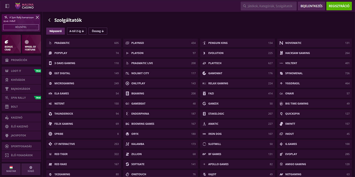Click the Regisztráció button
The height and width of the screenshot is (177, 355).
coord(339,6)
